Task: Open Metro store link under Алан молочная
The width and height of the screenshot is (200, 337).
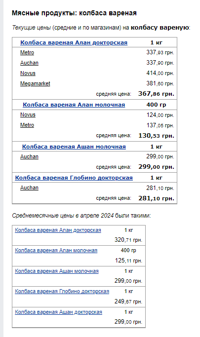Action: (27, 125)
